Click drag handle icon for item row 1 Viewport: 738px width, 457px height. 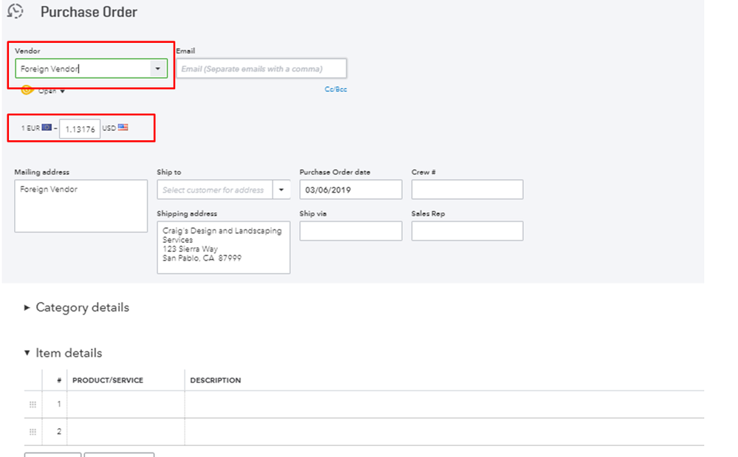coord(33,405)
